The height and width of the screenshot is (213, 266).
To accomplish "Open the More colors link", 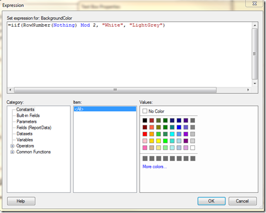I will [154, 167].
